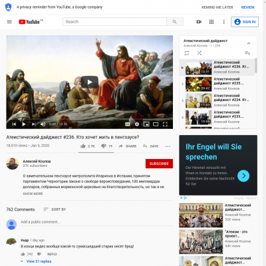Image resolution: width=266 pixels, height=266 pixels.
Task: Click REVIEW in the privacy reminder
Action: pyautogui.click(x=248, y=7)
